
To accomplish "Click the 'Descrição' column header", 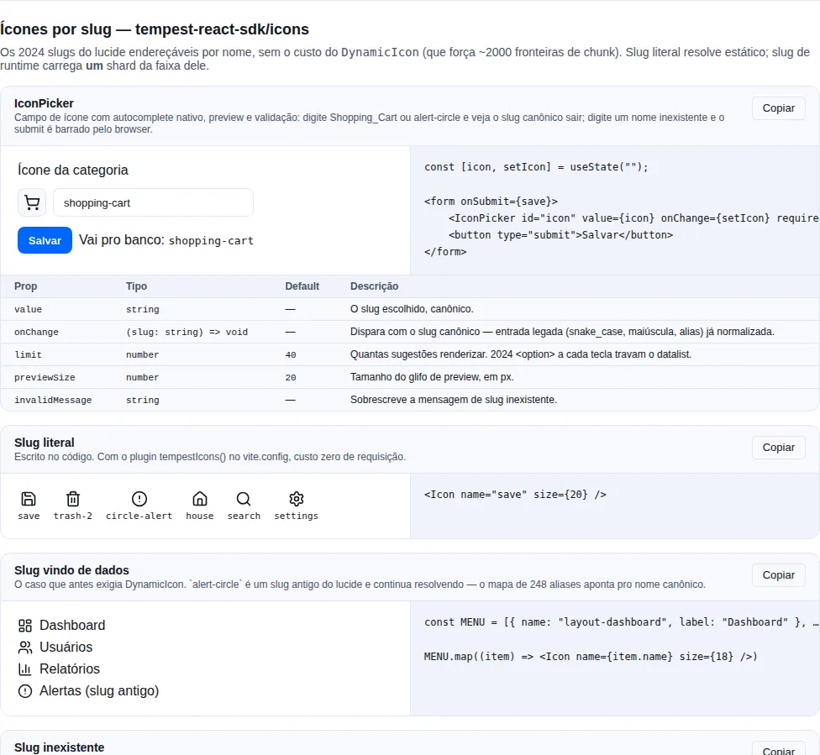I will (x=375, y=286).
